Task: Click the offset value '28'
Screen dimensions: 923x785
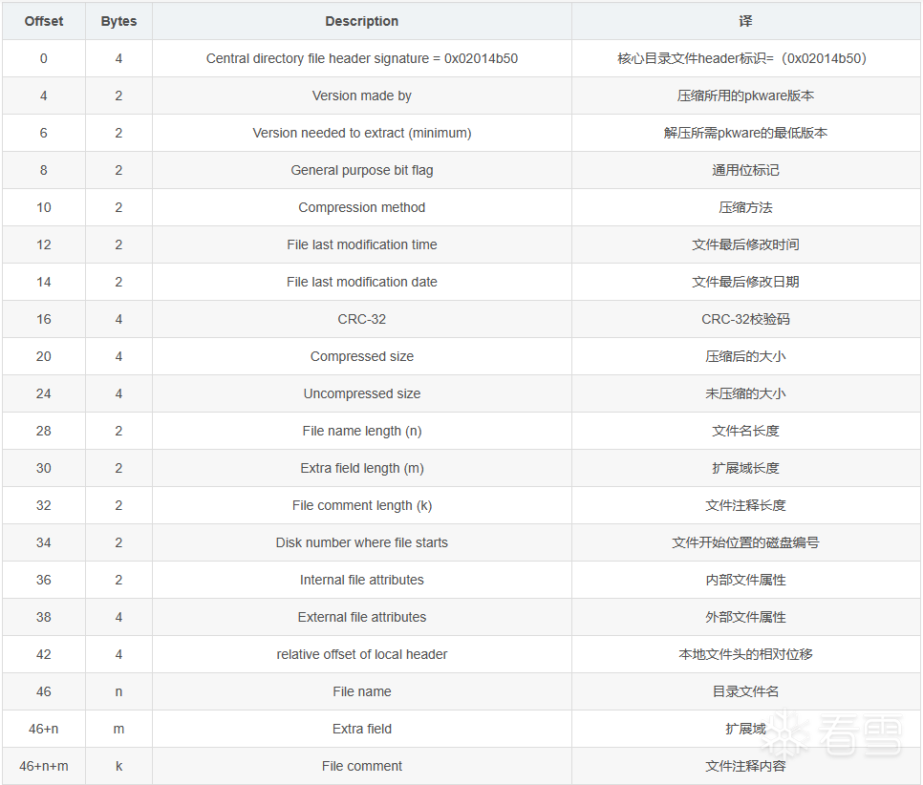Action: [x=44, y=431]
